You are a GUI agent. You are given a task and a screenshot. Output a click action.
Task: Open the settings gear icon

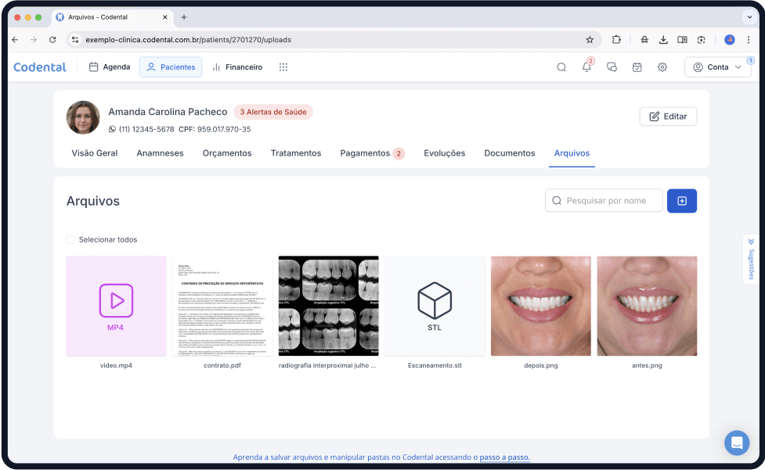662,67
